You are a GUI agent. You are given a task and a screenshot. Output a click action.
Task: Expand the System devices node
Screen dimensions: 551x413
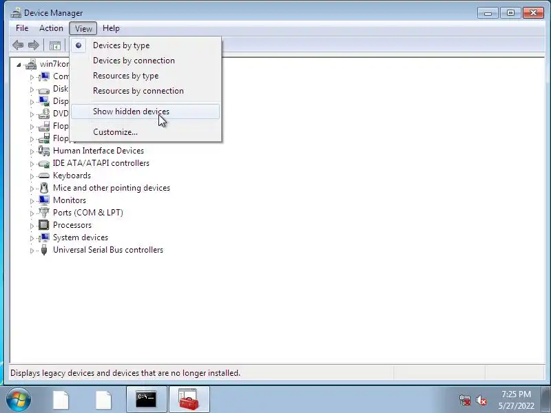click(x=32, y=238)
